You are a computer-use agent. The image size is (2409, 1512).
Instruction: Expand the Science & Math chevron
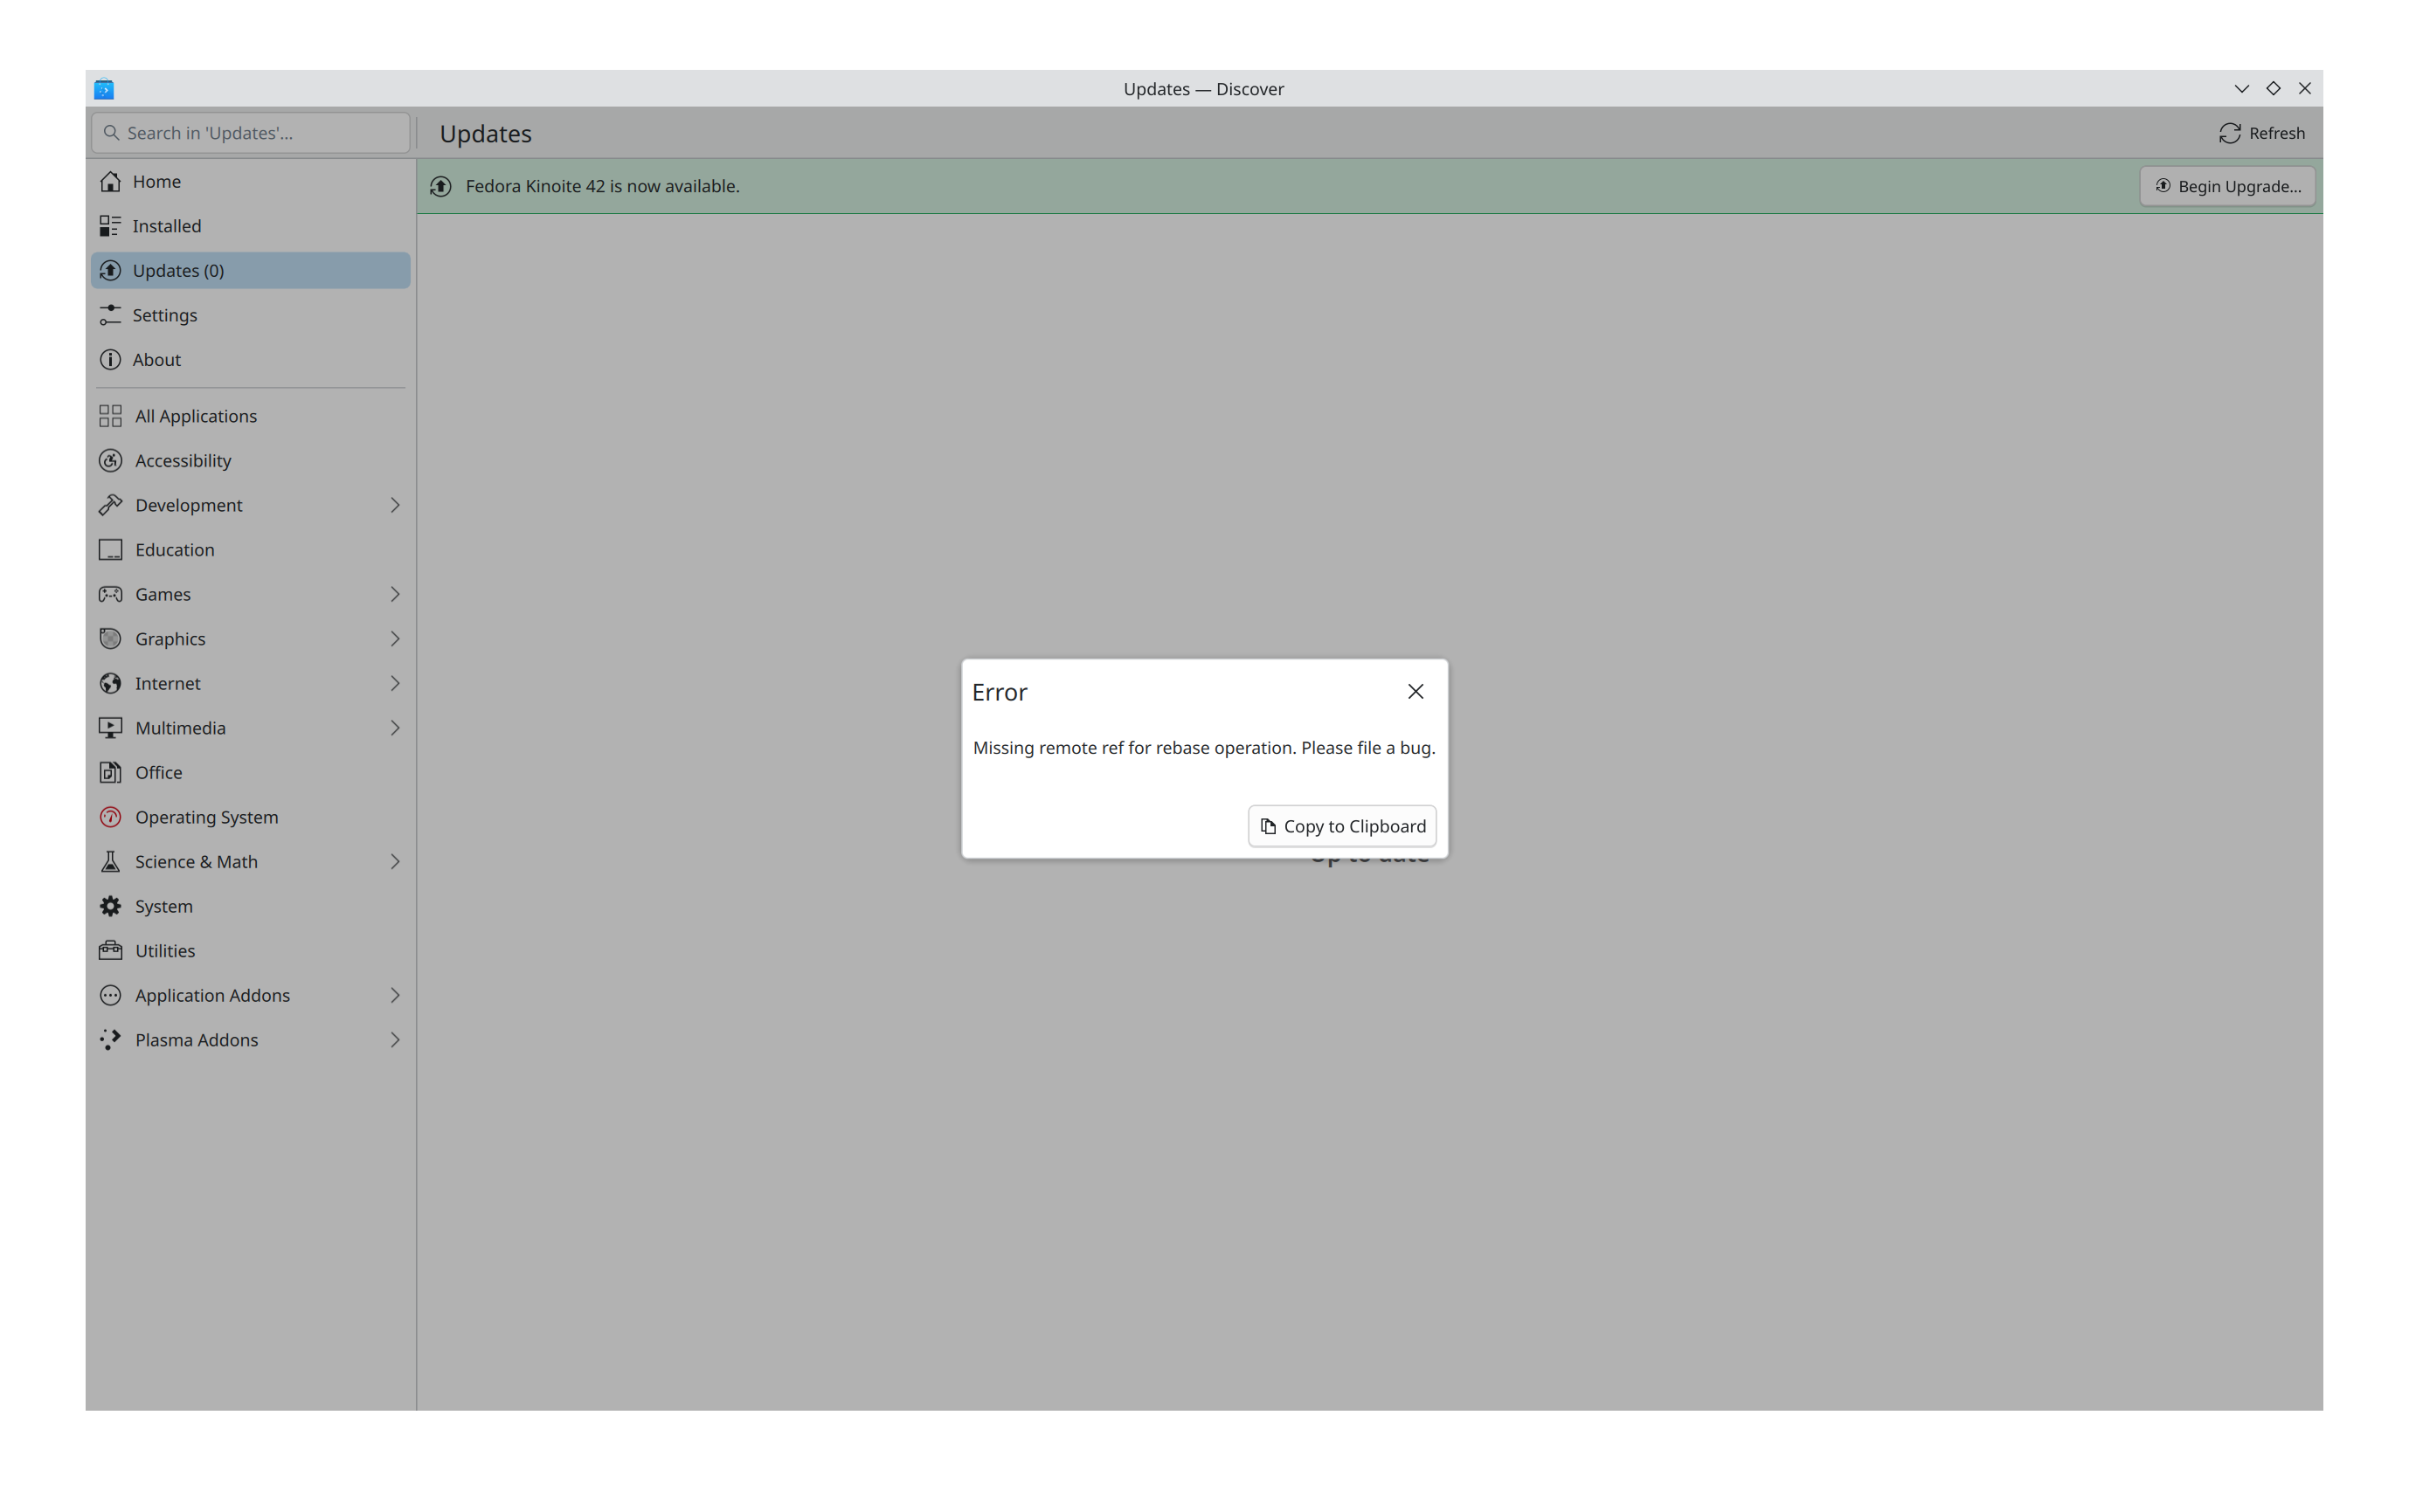[395, 861]
